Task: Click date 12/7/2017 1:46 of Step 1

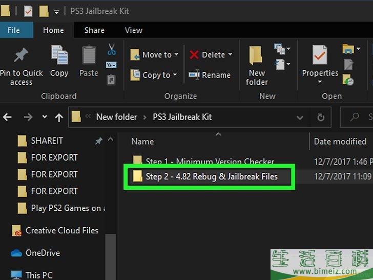Action: (343, 162)
